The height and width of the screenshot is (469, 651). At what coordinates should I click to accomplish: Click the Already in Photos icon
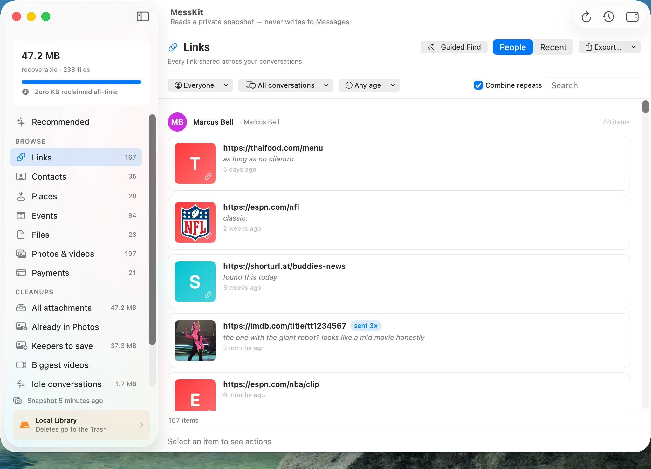(x=22, y=327)
